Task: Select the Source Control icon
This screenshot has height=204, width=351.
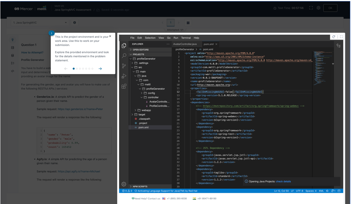Action: [x=123, y=65]
